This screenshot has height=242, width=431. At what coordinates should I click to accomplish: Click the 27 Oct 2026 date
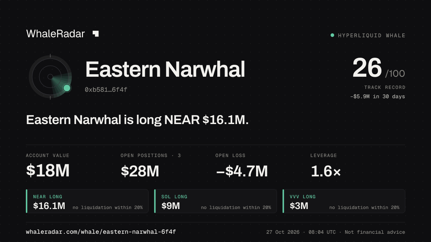pyautogui.click(x=283, y=232)
